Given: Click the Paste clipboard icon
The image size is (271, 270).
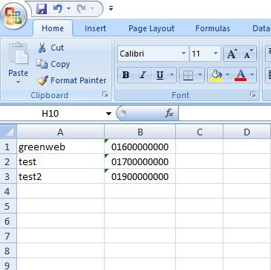Looking at the screenshot, I should pyautogui.click(x=19, y=54).
